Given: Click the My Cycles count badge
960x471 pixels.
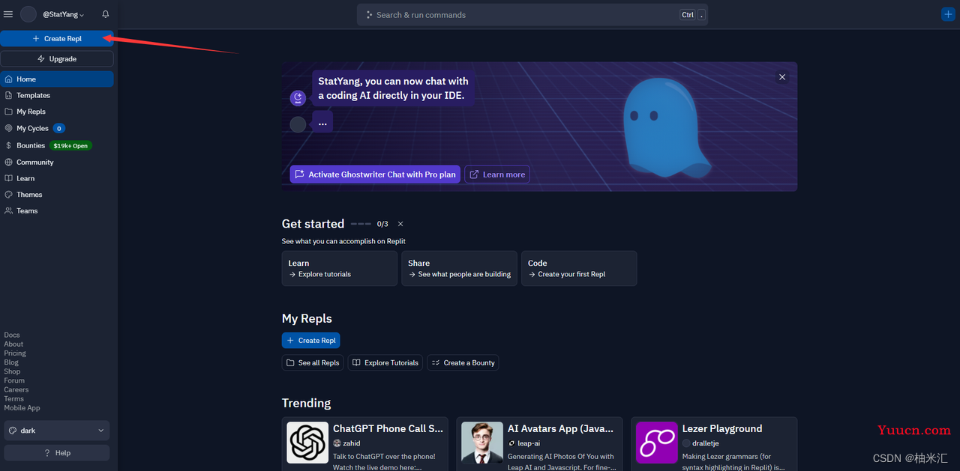Looking at the screenshot, I should 59,128.
